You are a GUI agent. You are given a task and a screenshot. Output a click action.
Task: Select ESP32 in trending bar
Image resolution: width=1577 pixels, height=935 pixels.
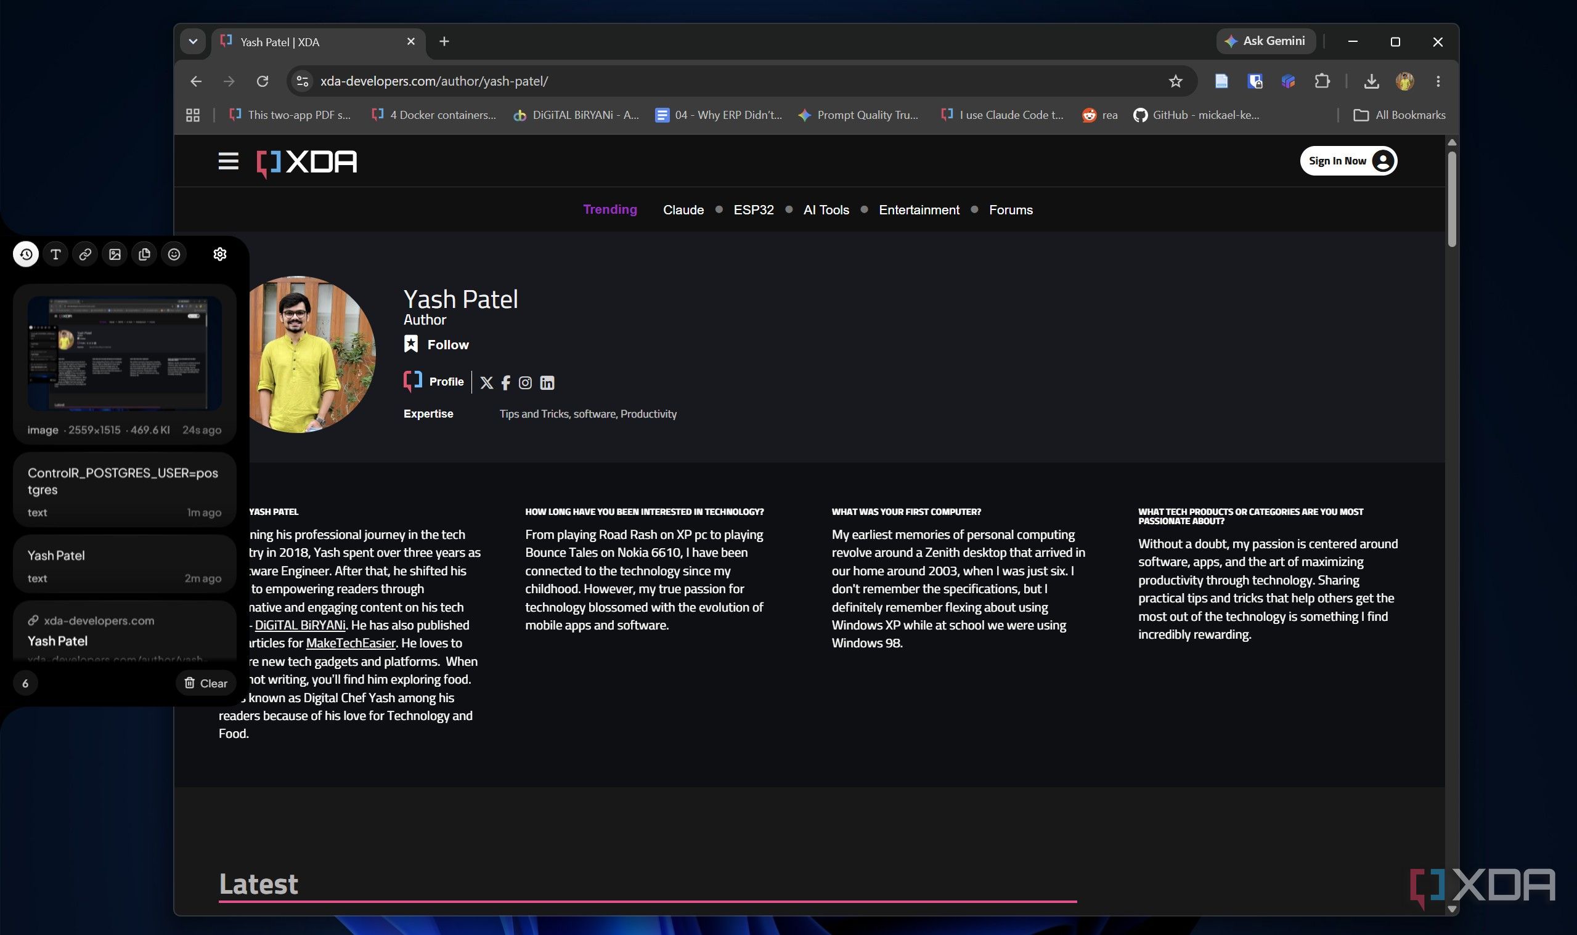pyautogui.click(x=753, y=210)
